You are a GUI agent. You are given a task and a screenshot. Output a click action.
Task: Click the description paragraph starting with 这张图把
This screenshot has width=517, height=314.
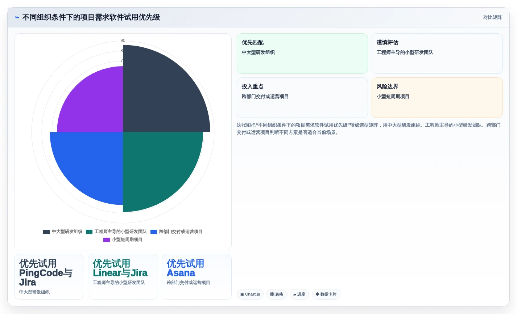369,129
